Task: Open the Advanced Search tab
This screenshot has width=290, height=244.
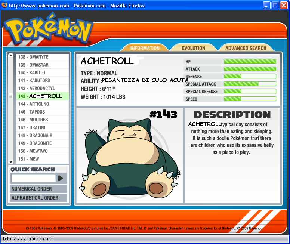Action: coord(246,48)
